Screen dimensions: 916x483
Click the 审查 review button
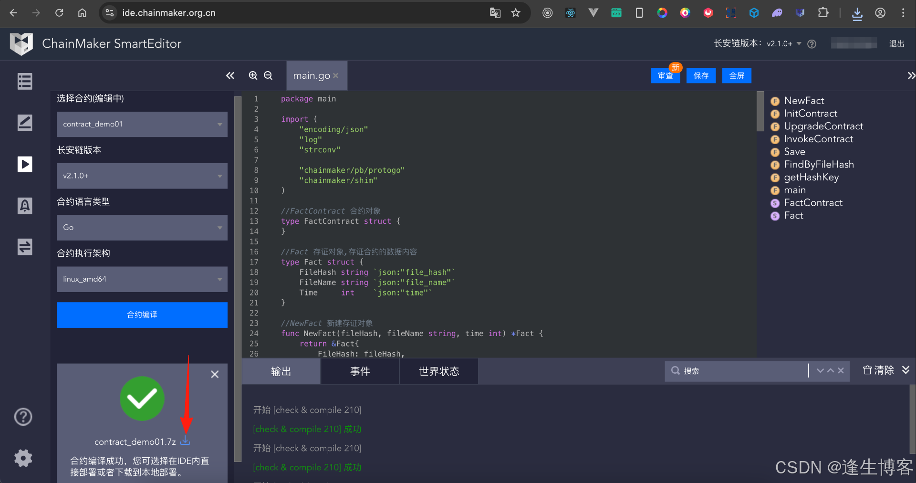(x=665, y=75)
